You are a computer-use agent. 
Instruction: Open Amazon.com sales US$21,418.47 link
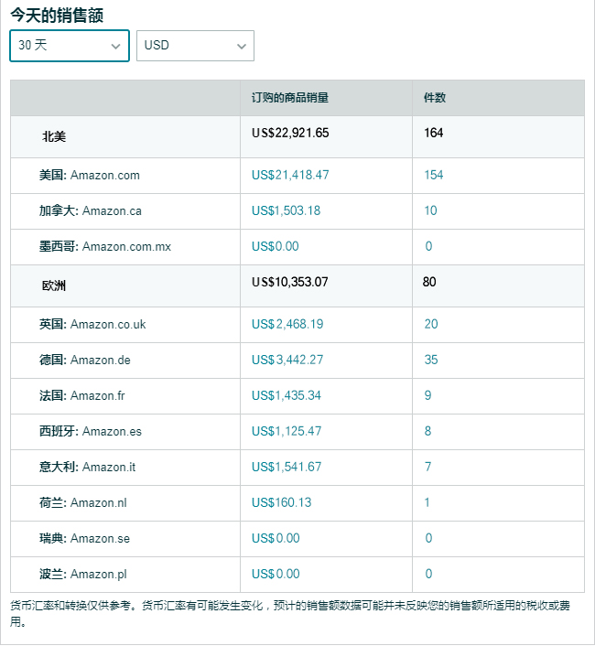pyautogui.click(x=290, y=175)
